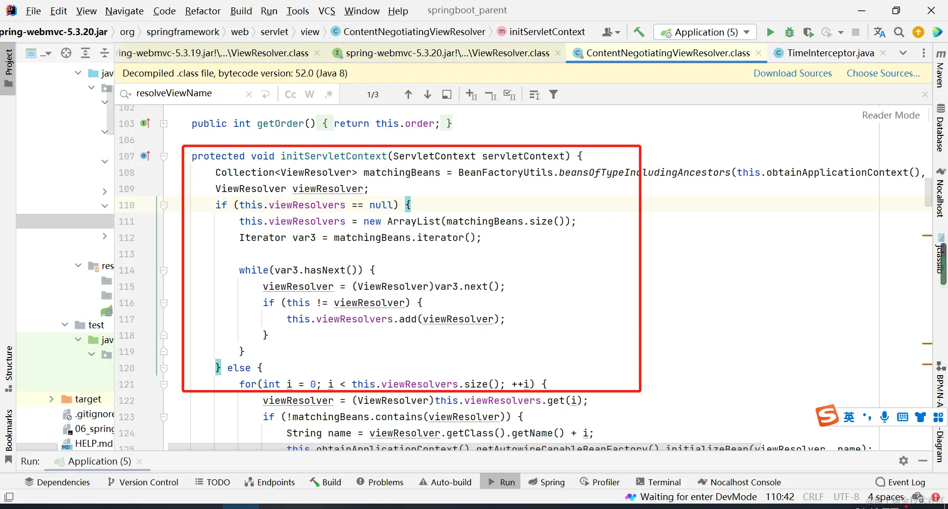This screenshot has width=948, height=509.
Task: Expand the target folder in Project tree
Action: click(x=51, y=399)
